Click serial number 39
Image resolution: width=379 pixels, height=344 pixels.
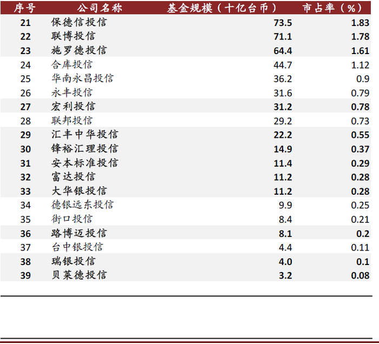click(25, 276)
